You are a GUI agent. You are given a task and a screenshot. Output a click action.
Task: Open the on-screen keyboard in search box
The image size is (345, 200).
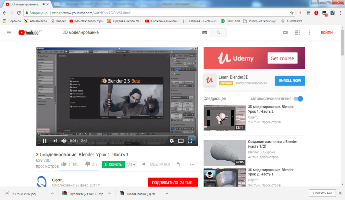point(205,33)
